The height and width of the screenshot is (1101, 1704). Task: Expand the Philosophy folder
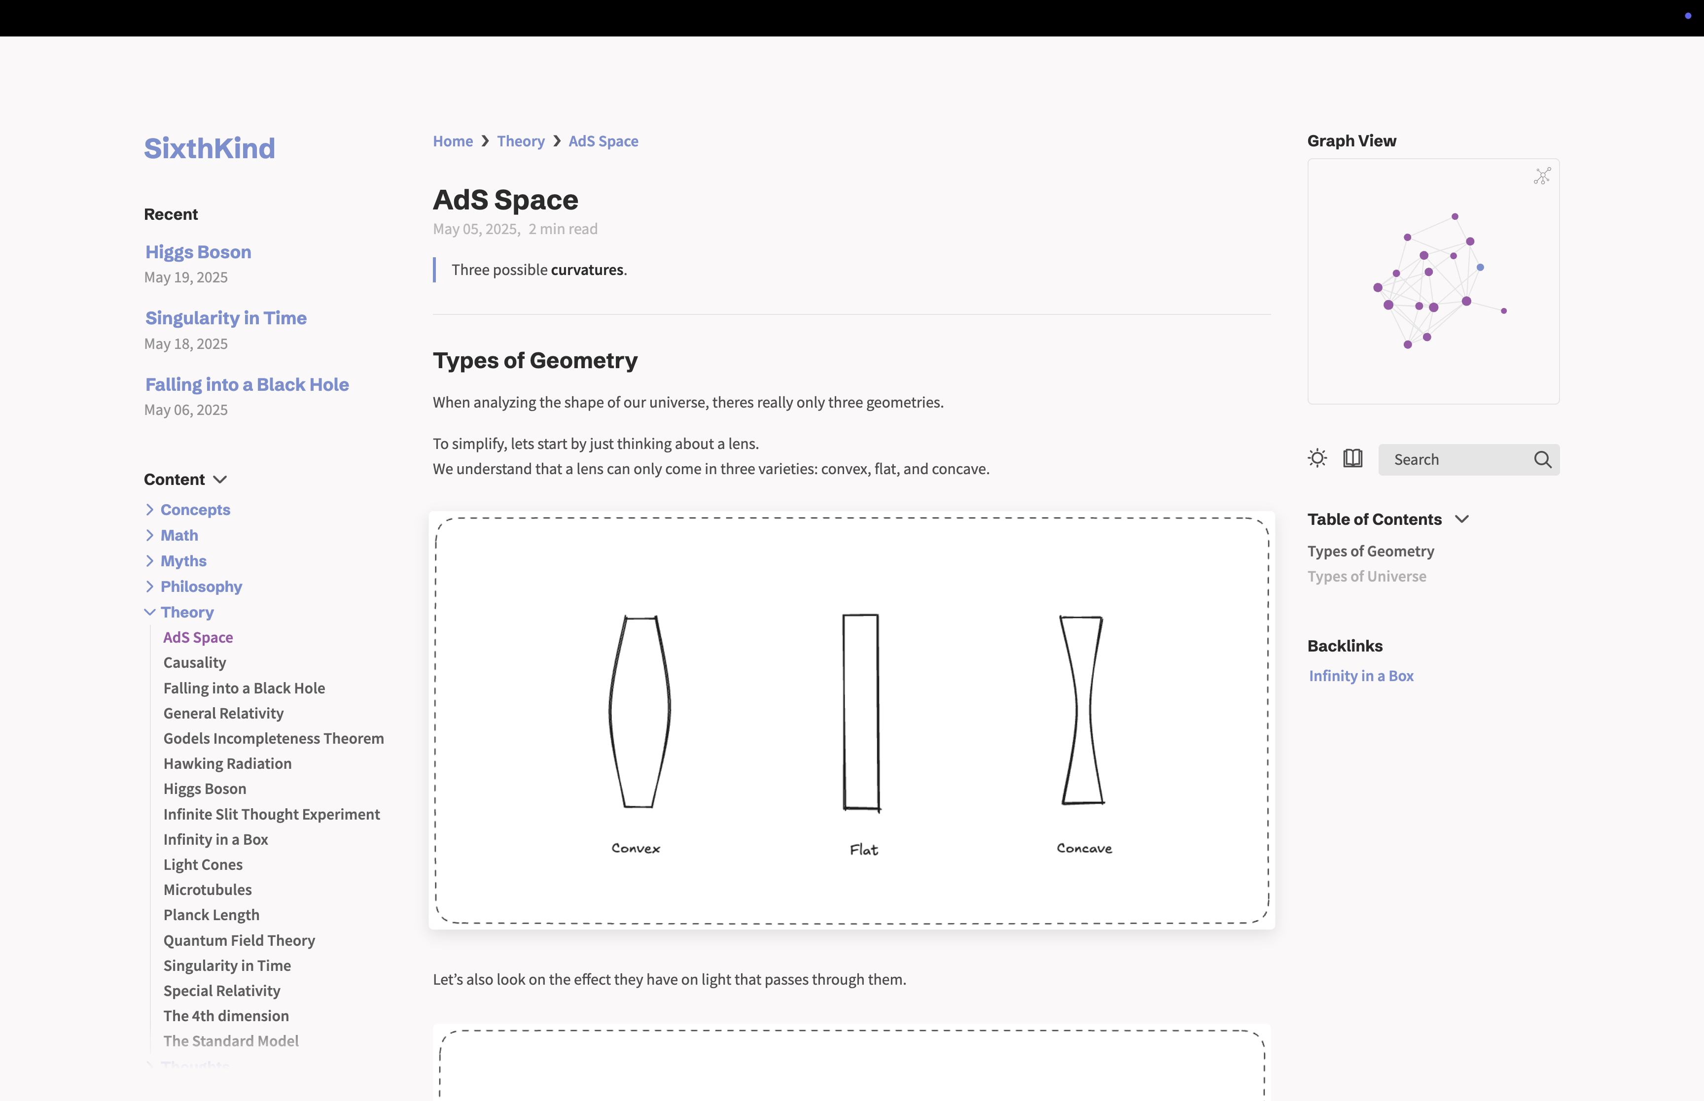pyautogui.click(x=149, y=587)
